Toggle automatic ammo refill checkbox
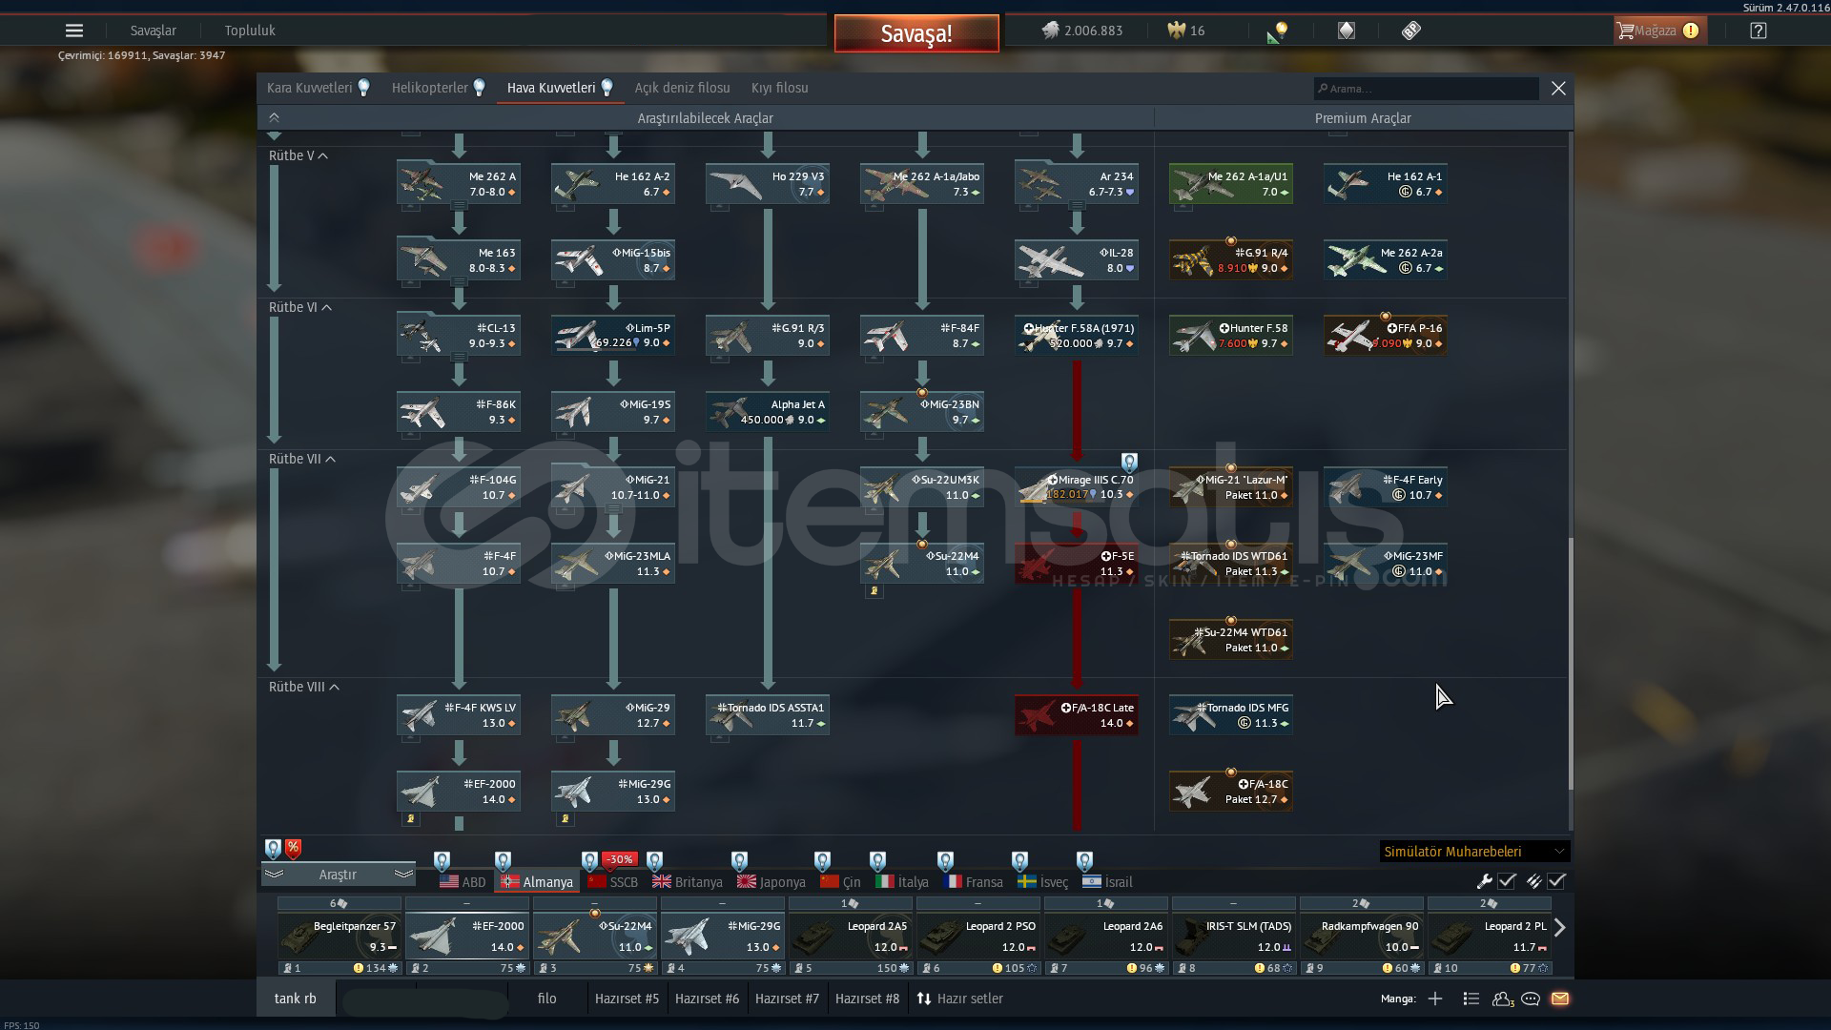Viewport: 1831px width, 1030px height. (x=1556, y=881)
